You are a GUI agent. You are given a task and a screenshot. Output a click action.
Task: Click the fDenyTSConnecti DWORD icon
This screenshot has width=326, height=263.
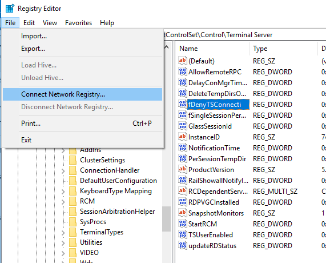tap(183, 104)
